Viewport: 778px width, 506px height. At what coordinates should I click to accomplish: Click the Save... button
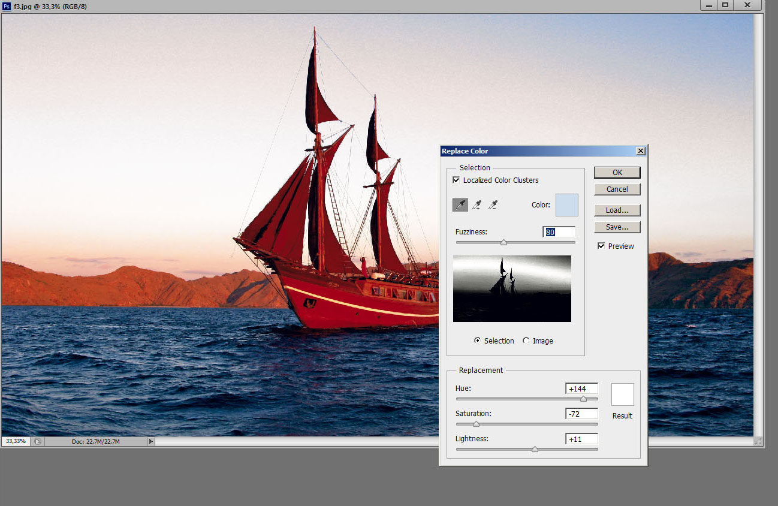click(617, 227)
